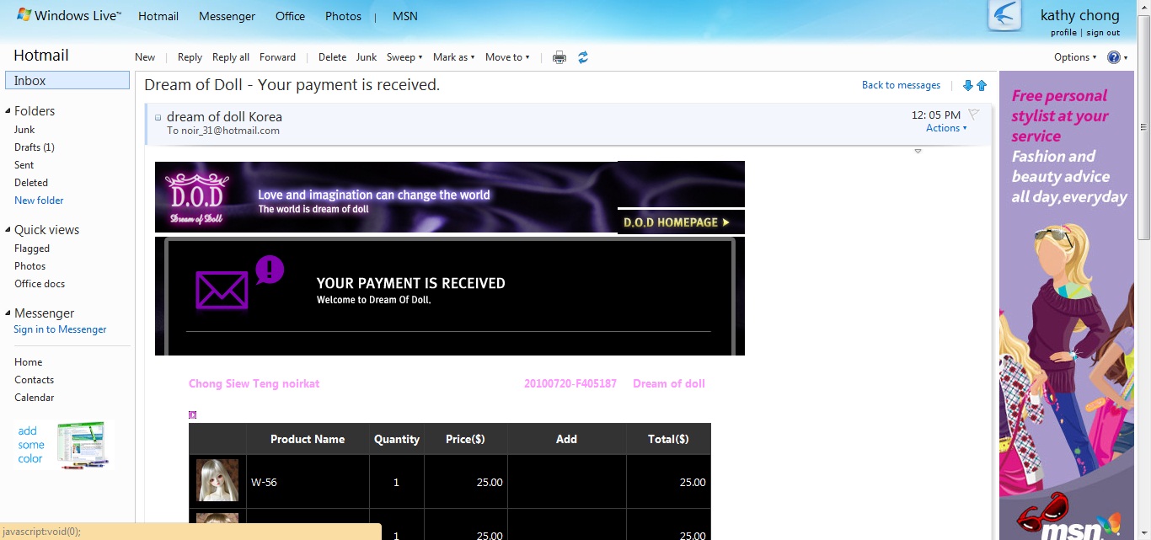Click the page vertical scrollbar

(1143, 270)
